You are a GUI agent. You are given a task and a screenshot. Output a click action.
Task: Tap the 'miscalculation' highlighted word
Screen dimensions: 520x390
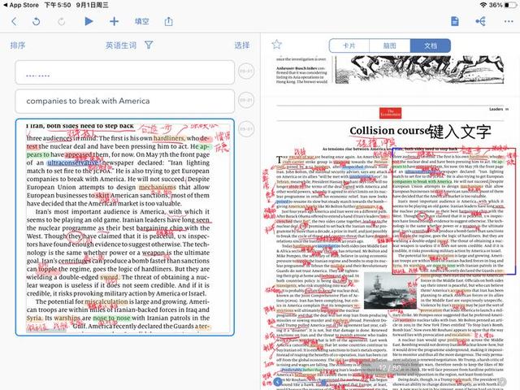click(106, 301)
